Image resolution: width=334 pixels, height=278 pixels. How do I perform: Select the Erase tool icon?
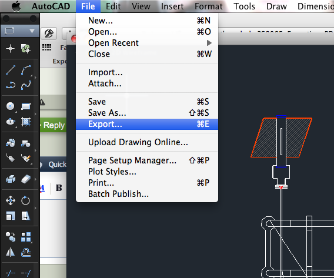(x=26, y=179)
